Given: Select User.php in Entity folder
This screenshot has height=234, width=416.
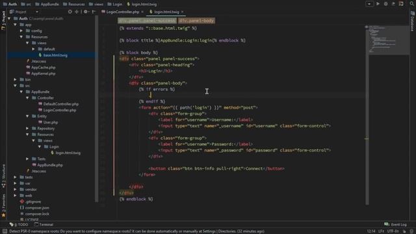Looking at the screenshot, I should (48, 122).
